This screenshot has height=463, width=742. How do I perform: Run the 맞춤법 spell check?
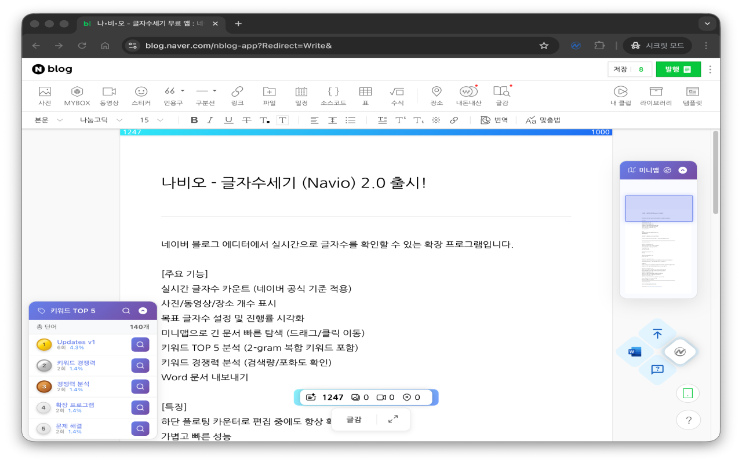pyautogui.click(x=543, y=120)
